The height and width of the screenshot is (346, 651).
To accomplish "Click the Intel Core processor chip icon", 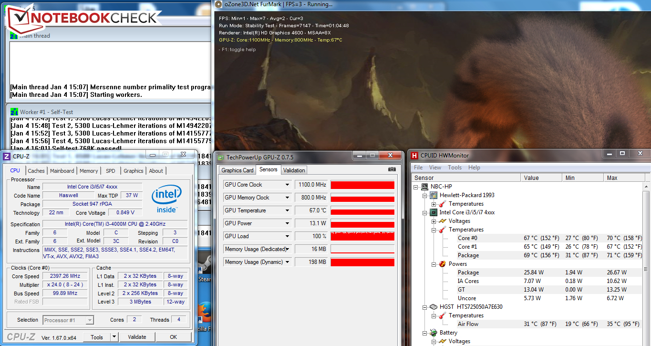I will click(434, 212).
